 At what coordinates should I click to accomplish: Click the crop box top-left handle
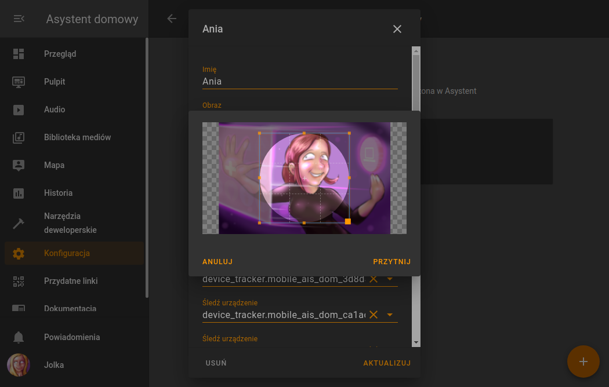[259, 133]
